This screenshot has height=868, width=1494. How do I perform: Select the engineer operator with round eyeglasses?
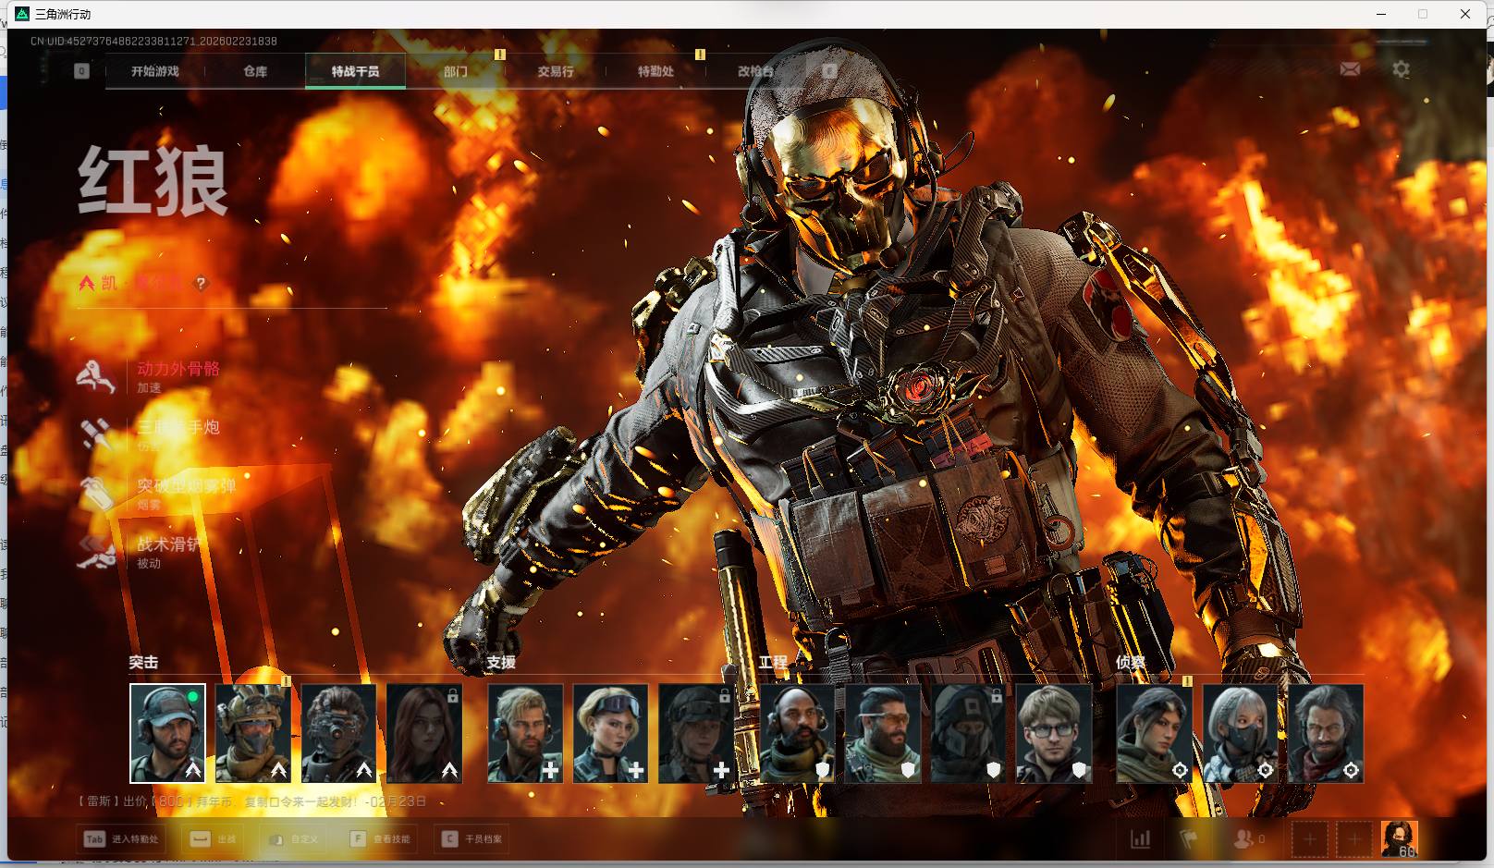(x=1054, y=733)
